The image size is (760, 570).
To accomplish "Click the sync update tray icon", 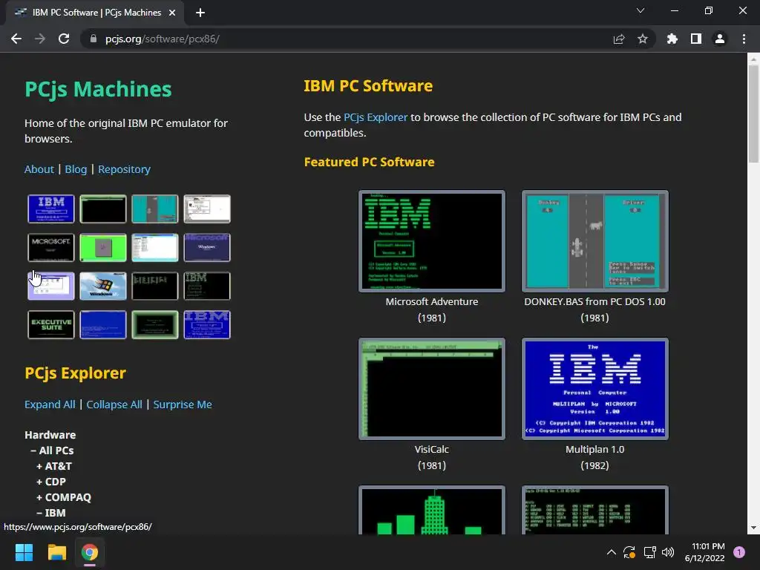I will click(629, 552).
